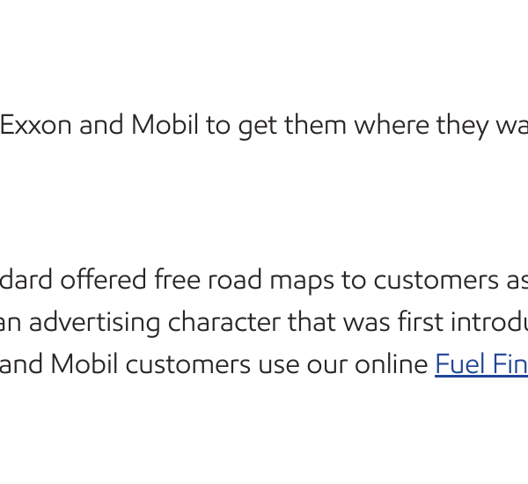
Task: Click the partial word 'dard' at line start
Action: (x=26, y=279)
